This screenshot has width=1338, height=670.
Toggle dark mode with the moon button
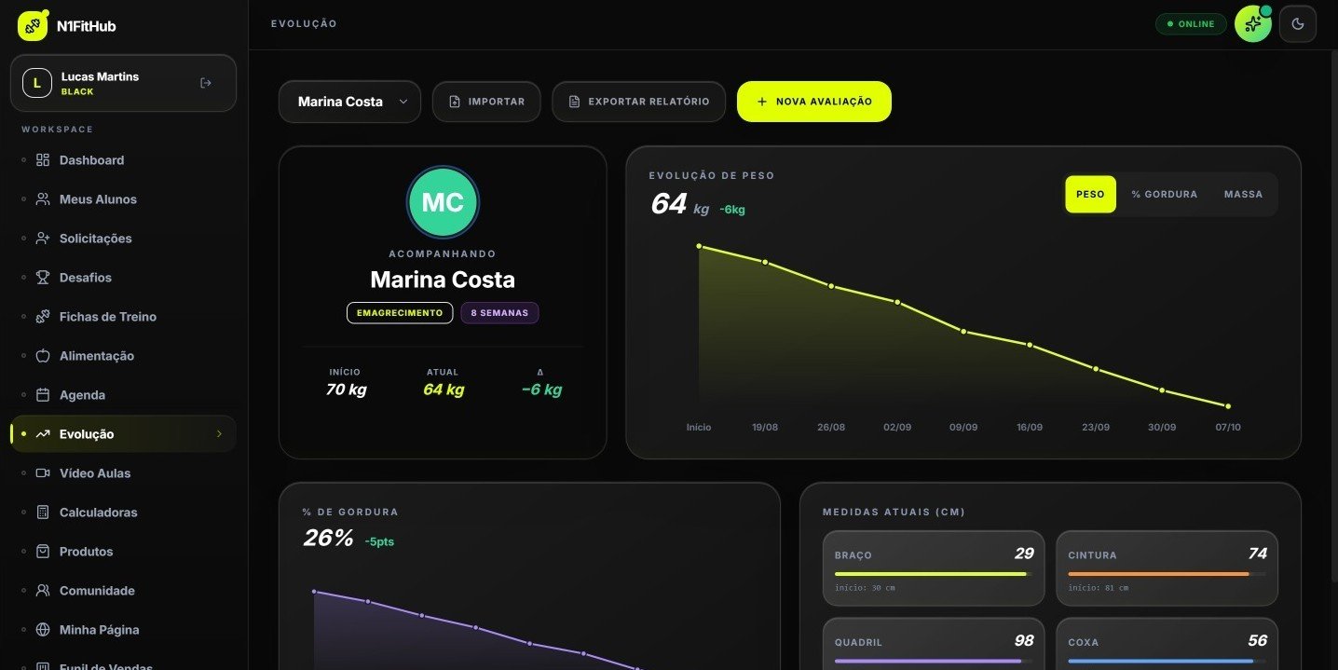click(x=1297, y=24)
